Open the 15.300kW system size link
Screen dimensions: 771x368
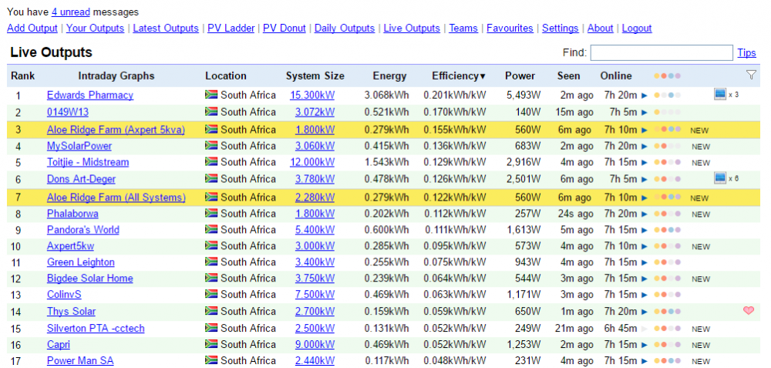click(x=312, y=95)
